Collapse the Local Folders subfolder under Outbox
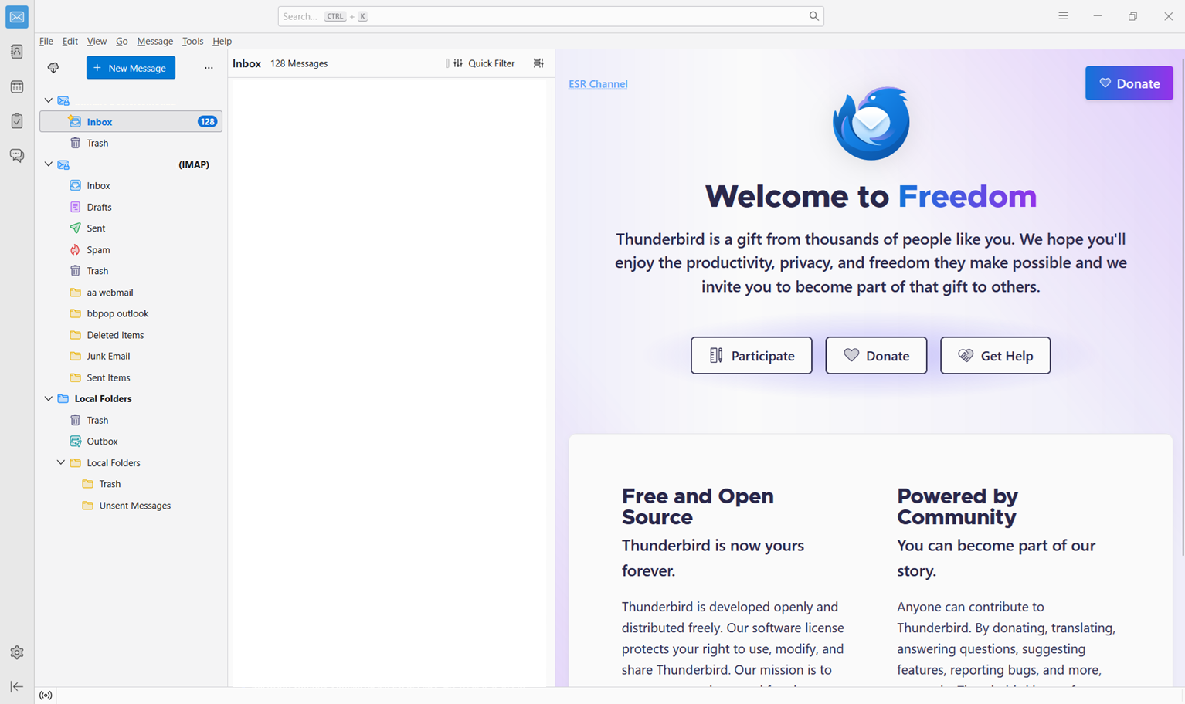The image size is (1185, 704). tap(61, 462)
